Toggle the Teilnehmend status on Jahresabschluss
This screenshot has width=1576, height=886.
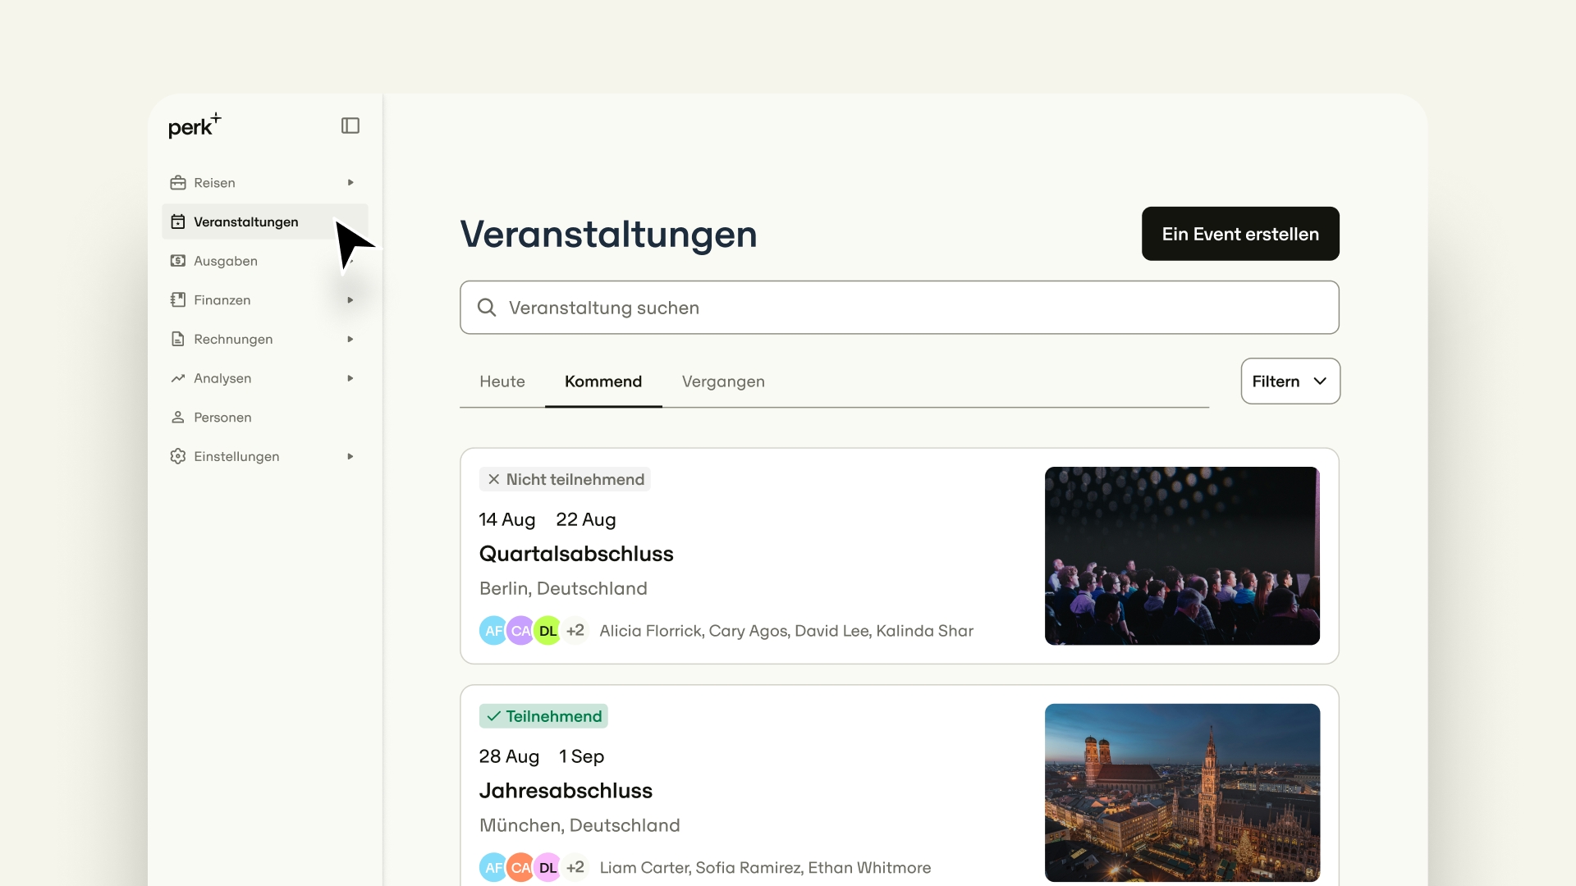[x=543, y=715]
